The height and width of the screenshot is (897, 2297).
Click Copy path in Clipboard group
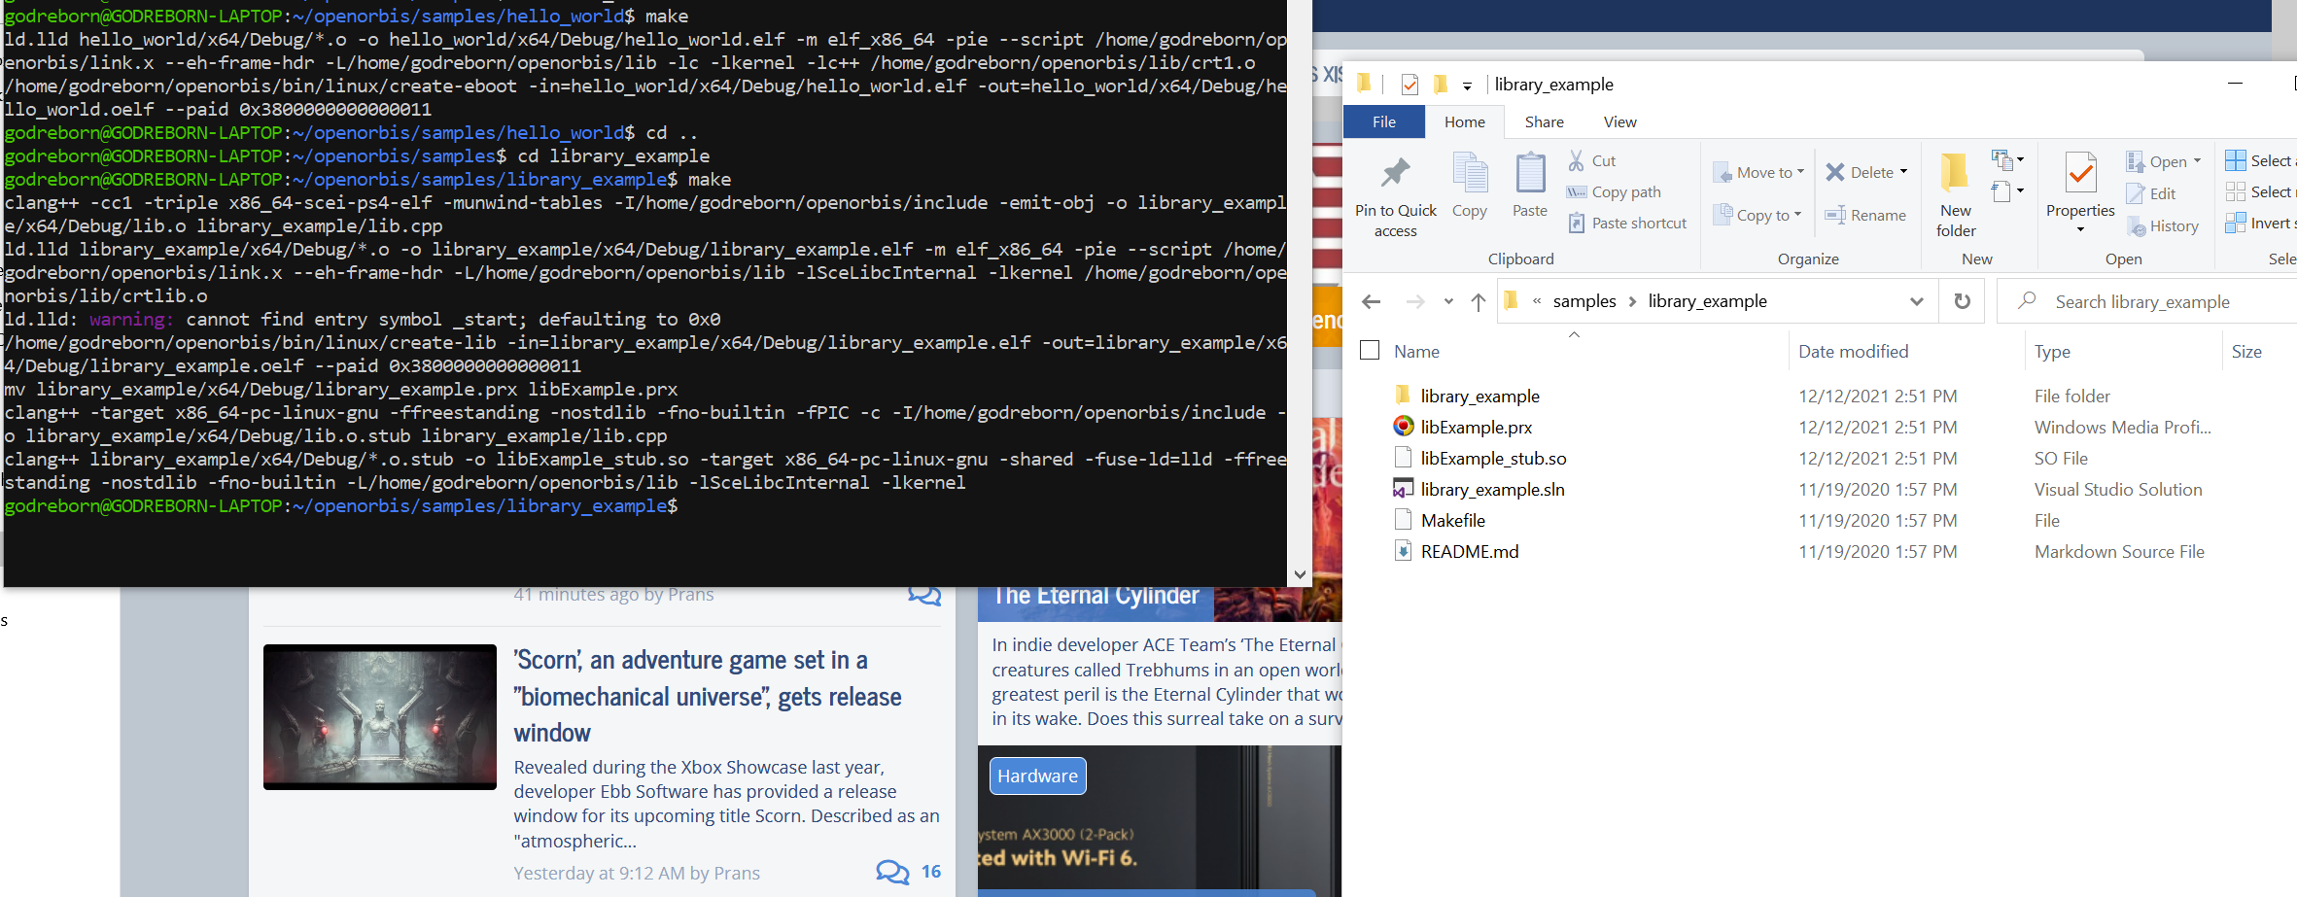pos(1614,192)
